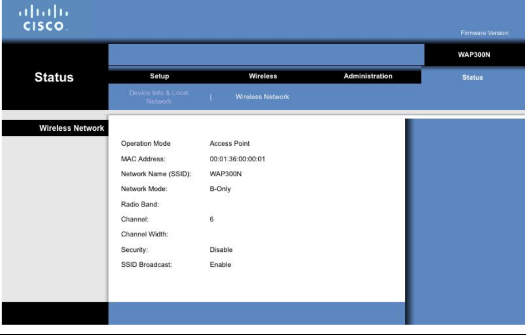Click the Cisco logo
This screenshot has height=335, width=526.
pyautogui.click(x=43, y=18)
